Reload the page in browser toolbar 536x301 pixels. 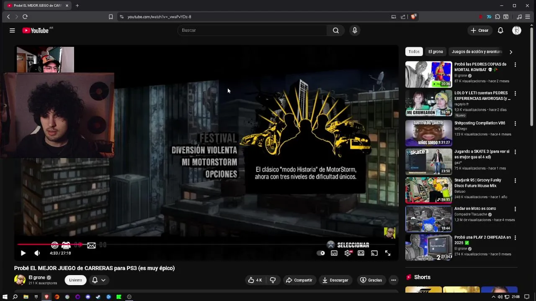tap(25, 17)
